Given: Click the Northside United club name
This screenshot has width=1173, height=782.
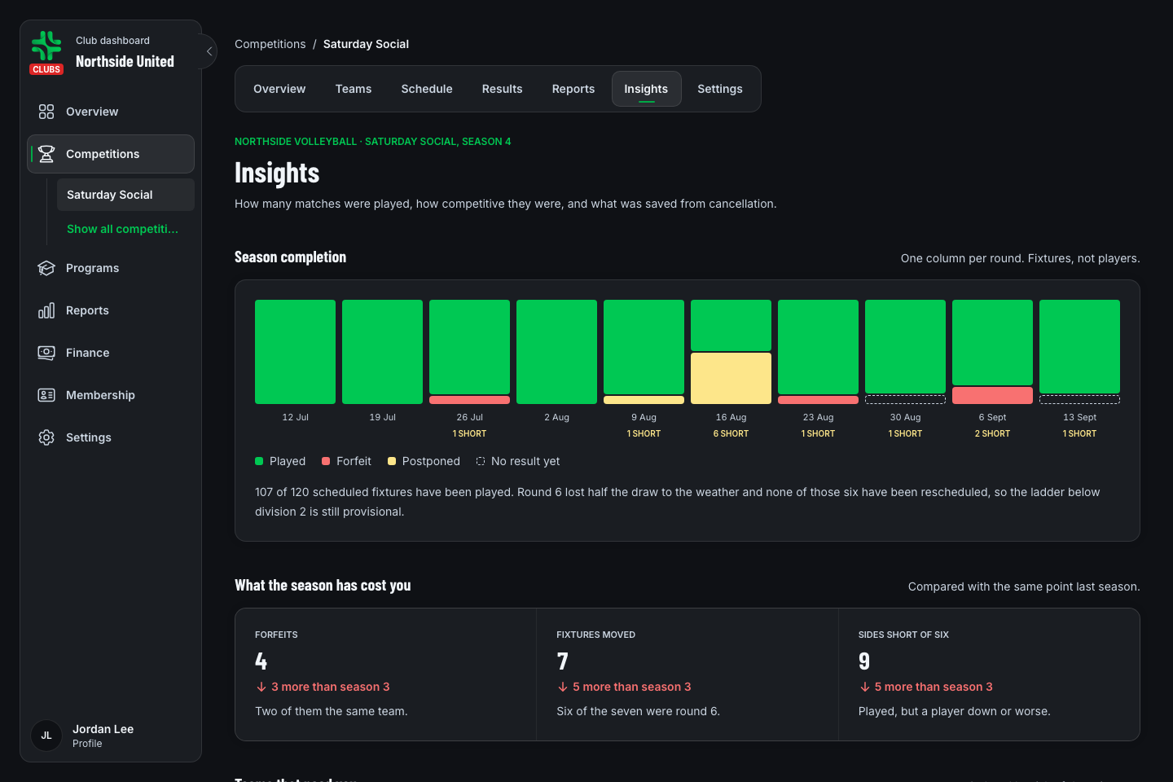Looking at the screenshot, I should point(125,62).
